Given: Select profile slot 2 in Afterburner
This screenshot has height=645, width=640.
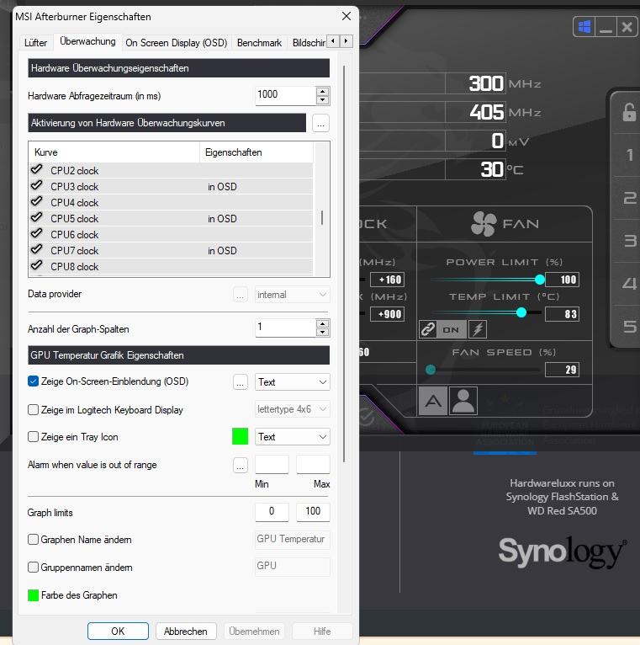Looking at the screenshot, I should pos(628,198).
